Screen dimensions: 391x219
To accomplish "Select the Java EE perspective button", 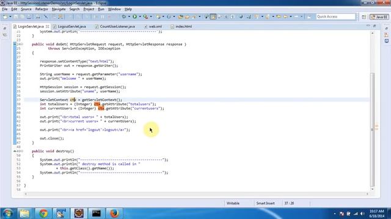I will tap(379, 17).
